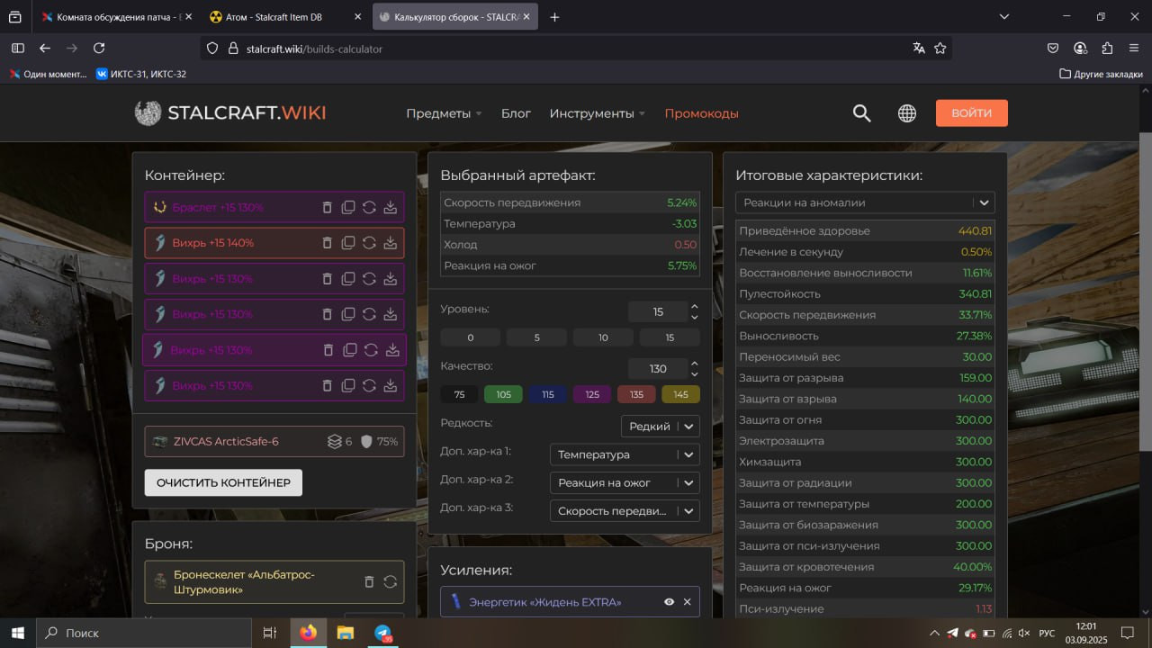Screen dimensions: 1152x648
Task: Pick the green 105 quality swatch
Action: 503,394
